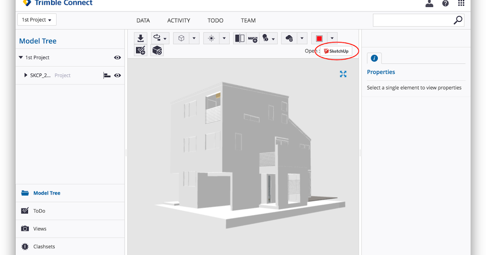
Task: Select the clip plane tool
Action: pos(239,38)
